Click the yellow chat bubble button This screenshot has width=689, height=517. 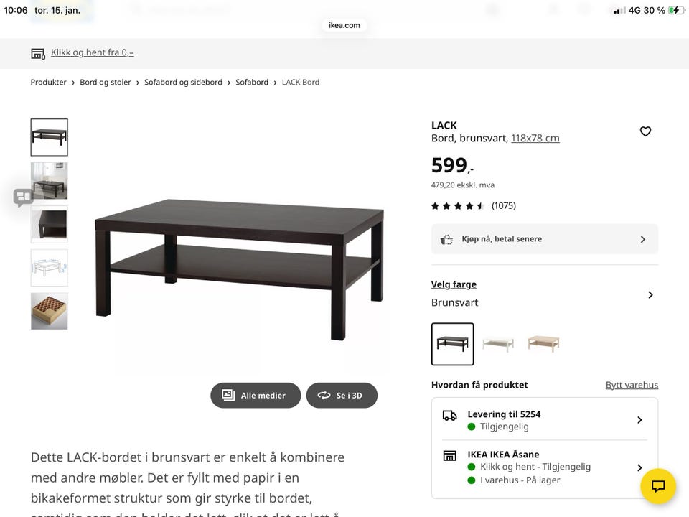tap(658, 486)
